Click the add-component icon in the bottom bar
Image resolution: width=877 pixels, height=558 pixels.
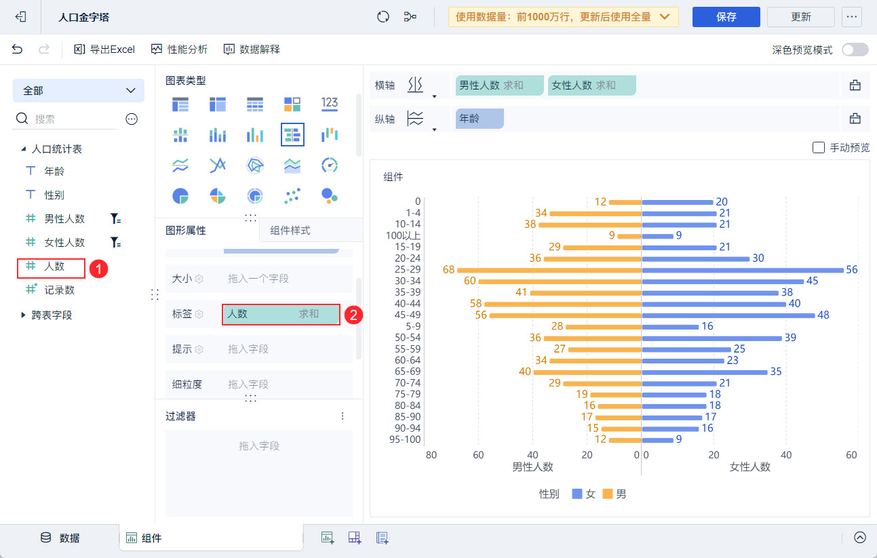tap(328, 538)
